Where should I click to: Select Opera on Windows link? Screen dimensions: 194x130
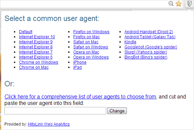point(91,57)
